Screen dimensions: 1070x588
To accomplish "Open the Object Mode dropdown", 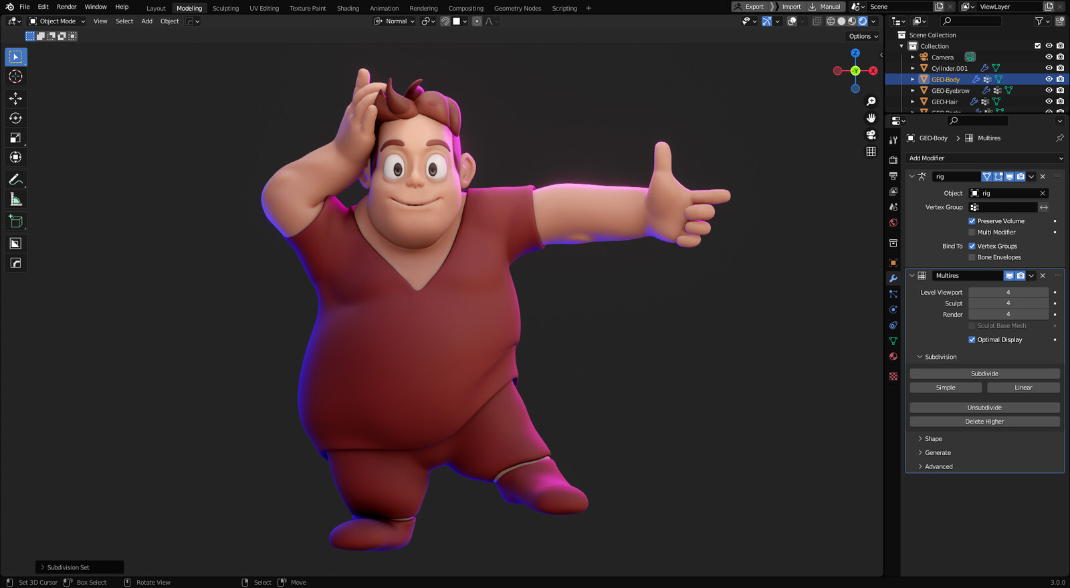I will pos(58,21).
